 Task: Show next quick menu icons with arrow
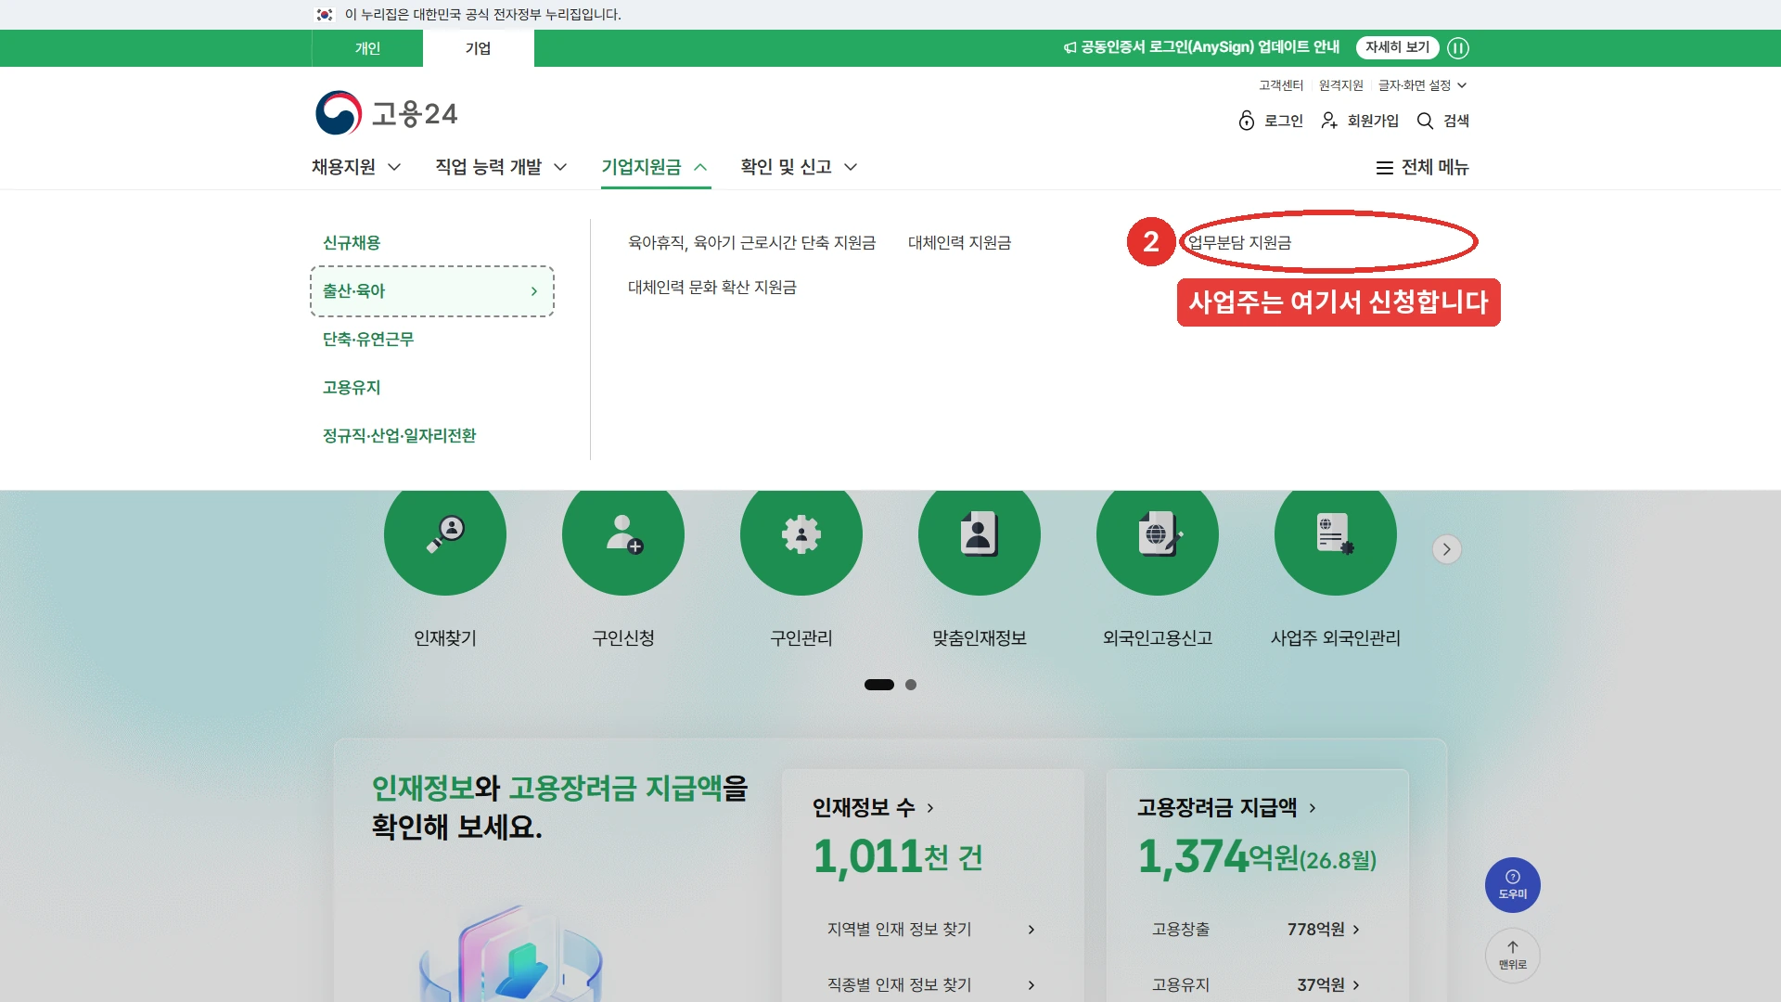[x=1447, y=549]
